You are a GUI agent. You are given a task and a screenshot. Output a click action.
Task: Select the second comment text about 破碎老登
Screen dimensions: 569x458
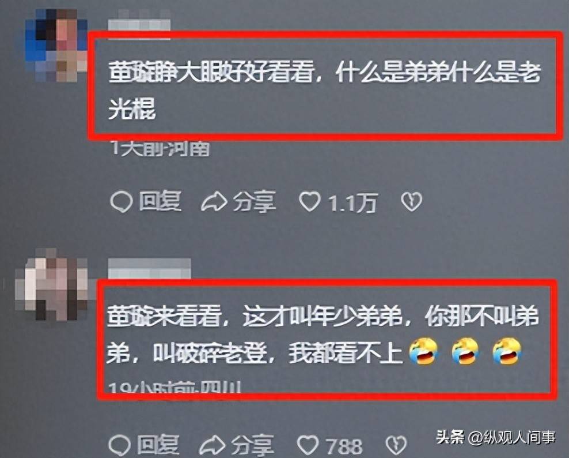pos(323,335)
